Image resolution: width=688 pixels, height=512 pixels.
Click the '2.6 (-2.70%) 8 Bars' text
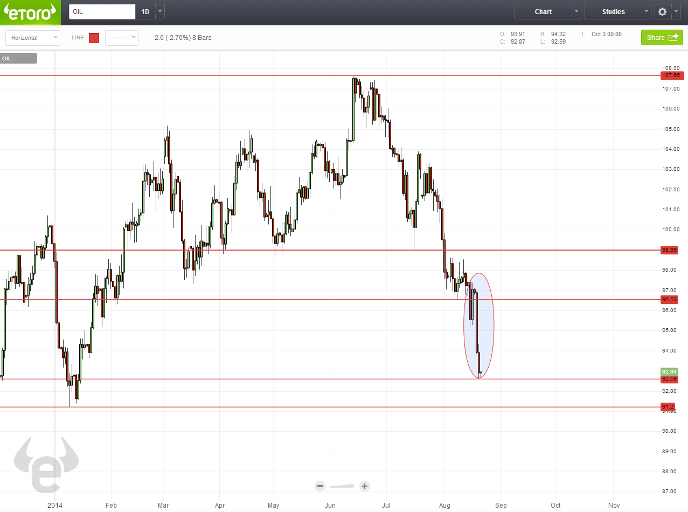pyautogui.click(x=183, y=38)
